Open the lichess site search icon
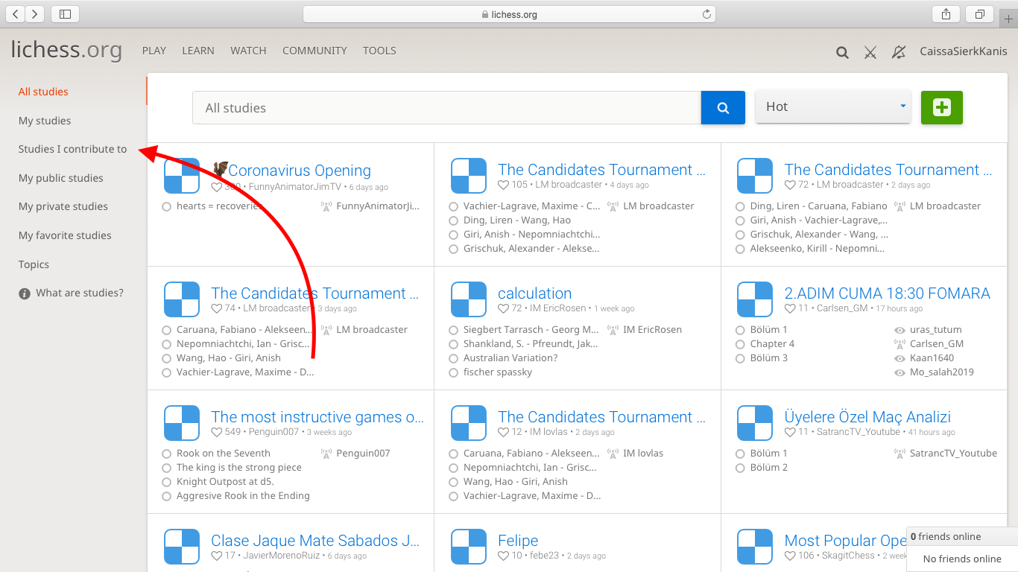 842,52
